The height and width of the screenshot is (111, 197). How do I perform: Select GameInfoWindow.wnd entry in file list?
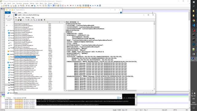click(x=26, y=49)
